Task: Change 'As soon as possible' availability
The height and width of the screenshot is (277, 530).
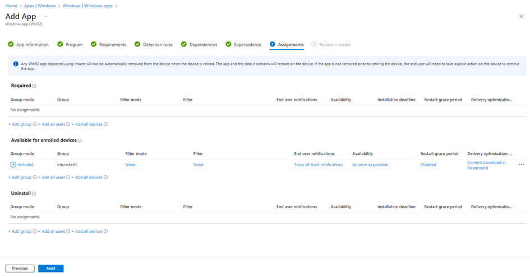Action: coord(370,165)
